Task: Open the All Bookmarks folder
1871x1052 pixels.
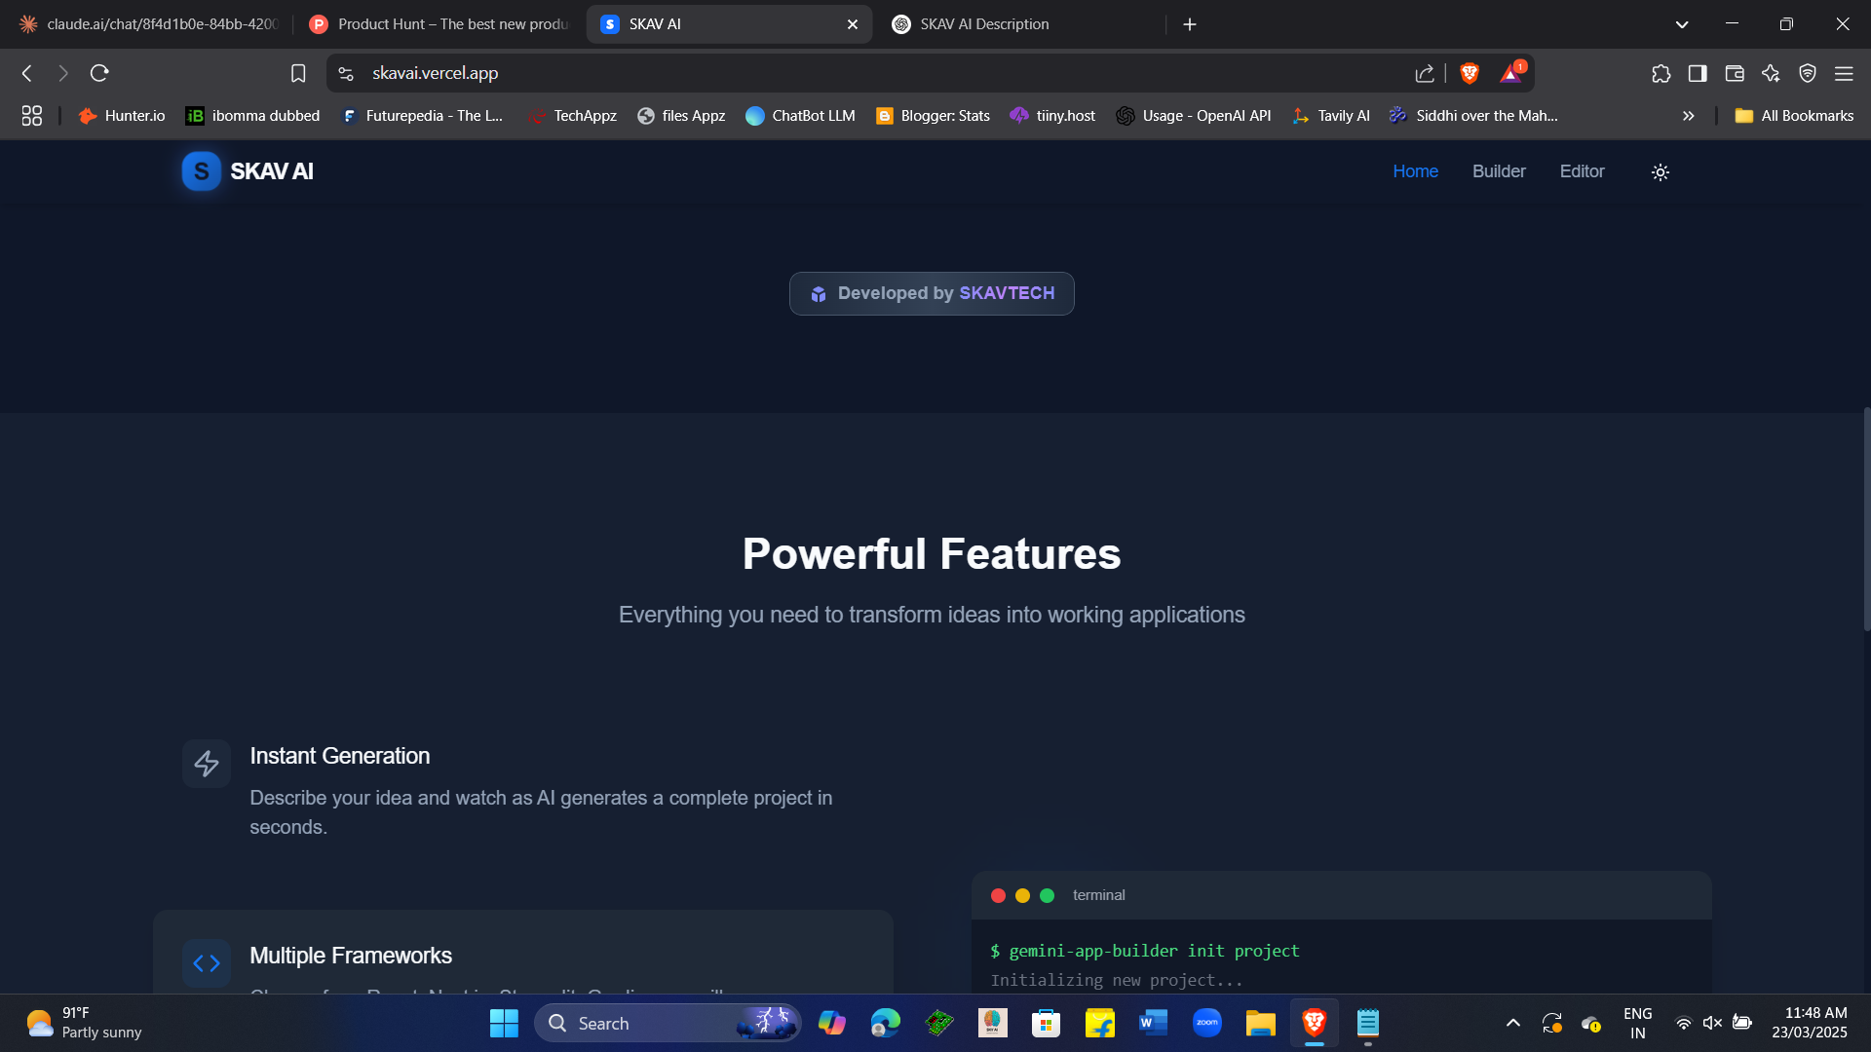Action: coord(1794,116)
